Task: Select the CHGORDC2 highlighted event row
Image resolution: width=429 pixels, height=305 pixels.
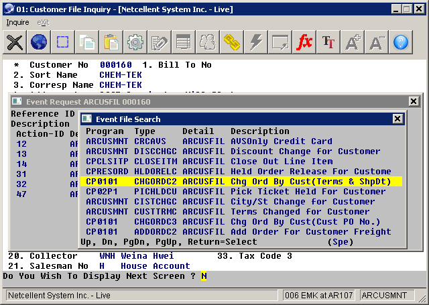Action: pos(240,182)
